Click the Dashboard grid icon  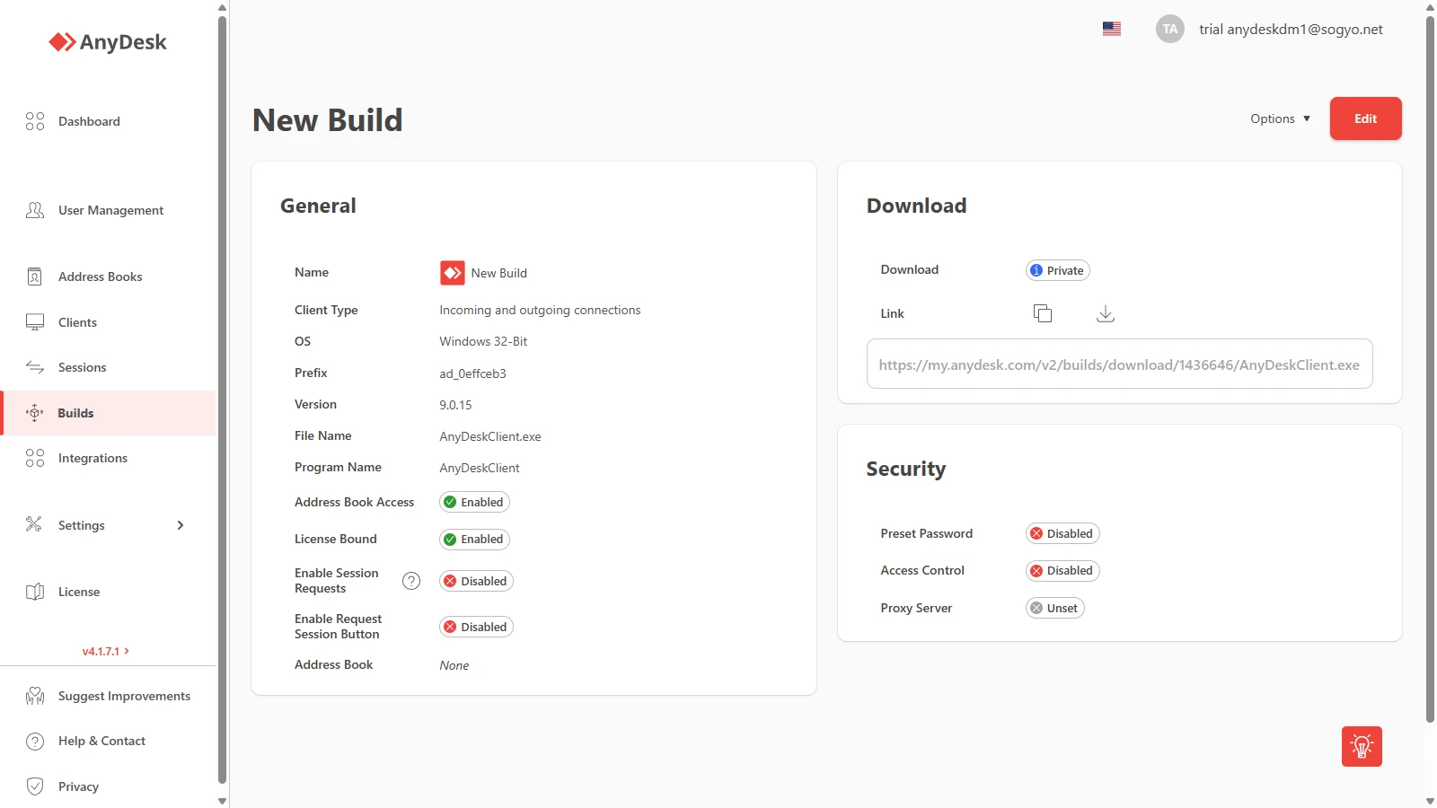(35, 121)
